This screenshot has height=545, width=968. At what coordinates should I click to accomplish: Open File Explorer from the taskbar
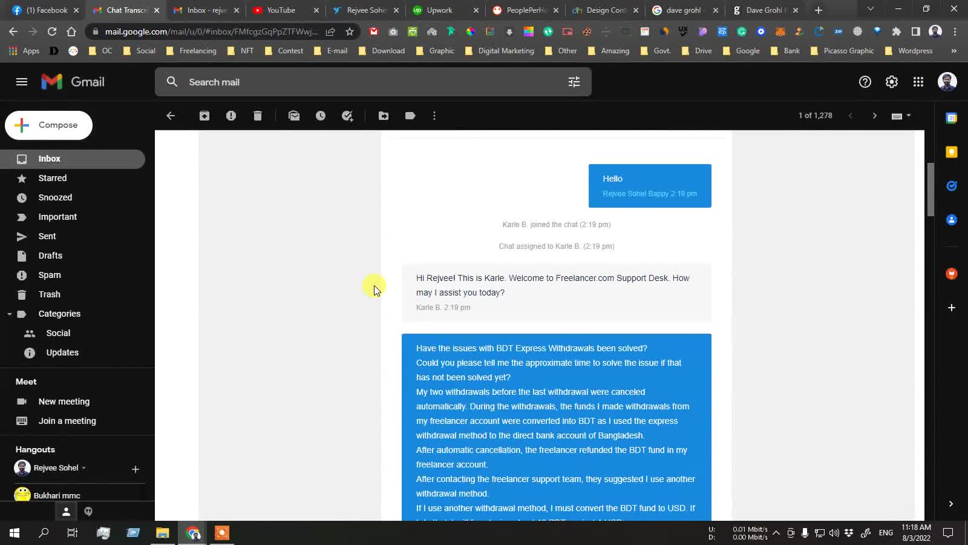pyautogui.click(x=162, y=533)
